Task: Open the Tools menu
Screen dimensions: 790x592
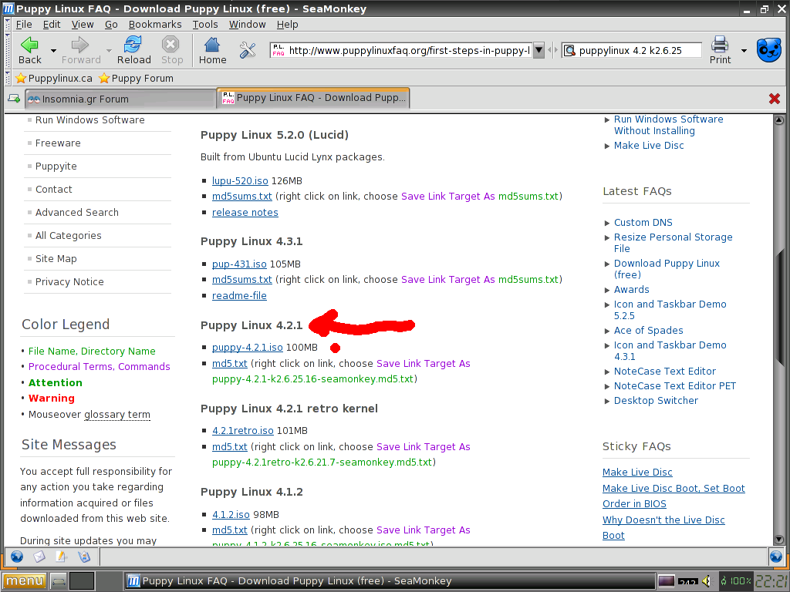Action: tap(205, 24)
